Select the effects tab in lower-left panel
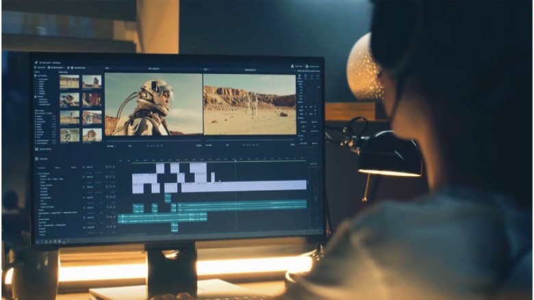 click(x=58, y=168)
